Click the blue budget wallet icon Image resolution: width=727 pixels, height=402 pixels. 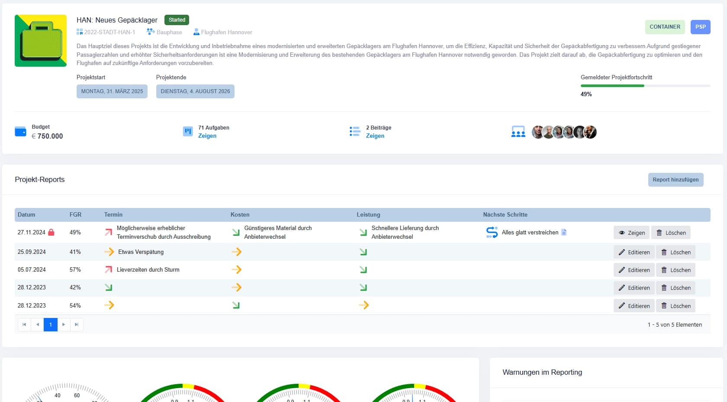tap(20, 132)
